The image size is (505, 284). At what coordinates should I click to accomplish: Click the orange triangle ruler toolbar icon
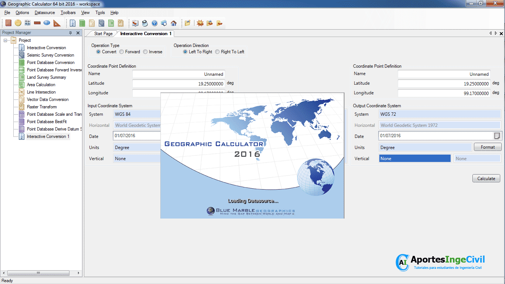pos(57,23)
